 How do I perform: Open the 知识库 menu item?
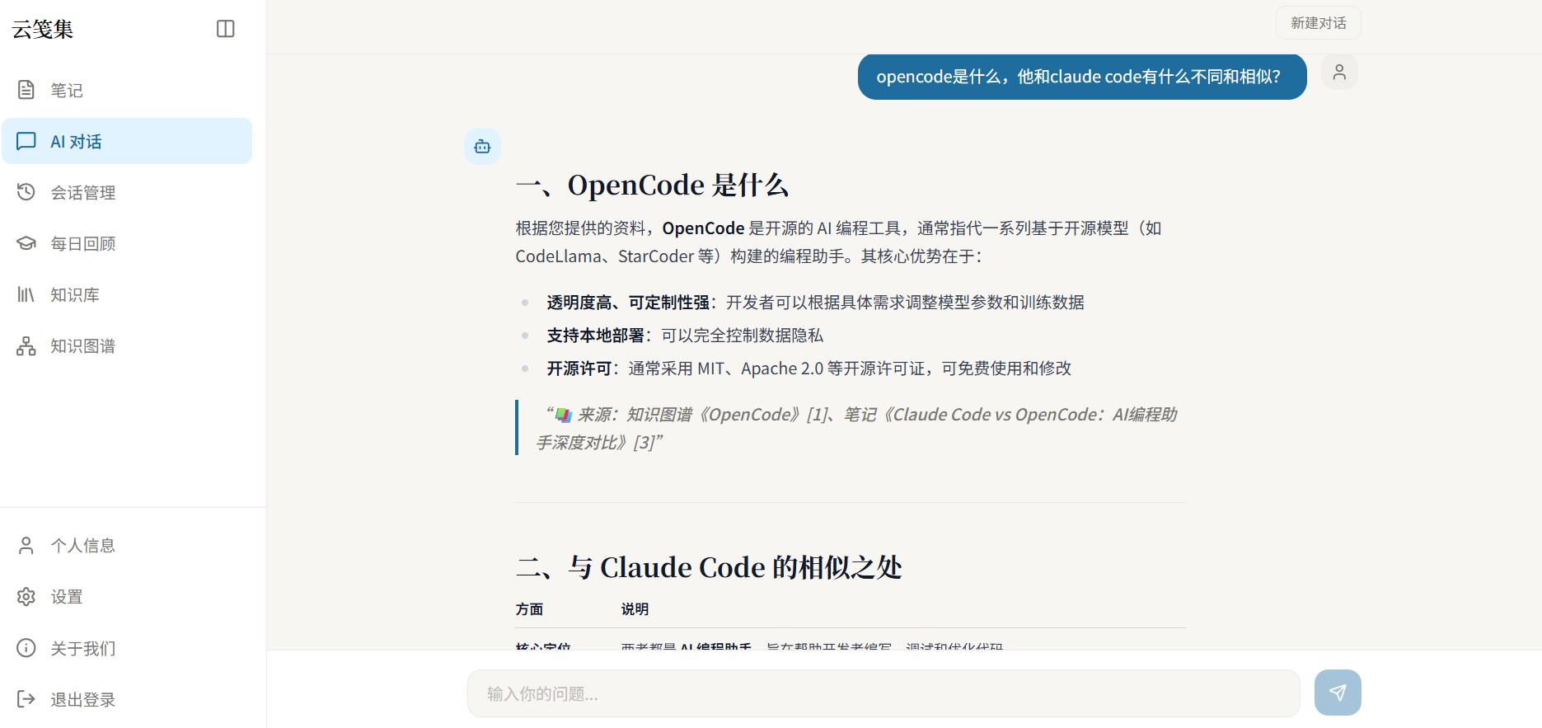click(x=127, y=294)
